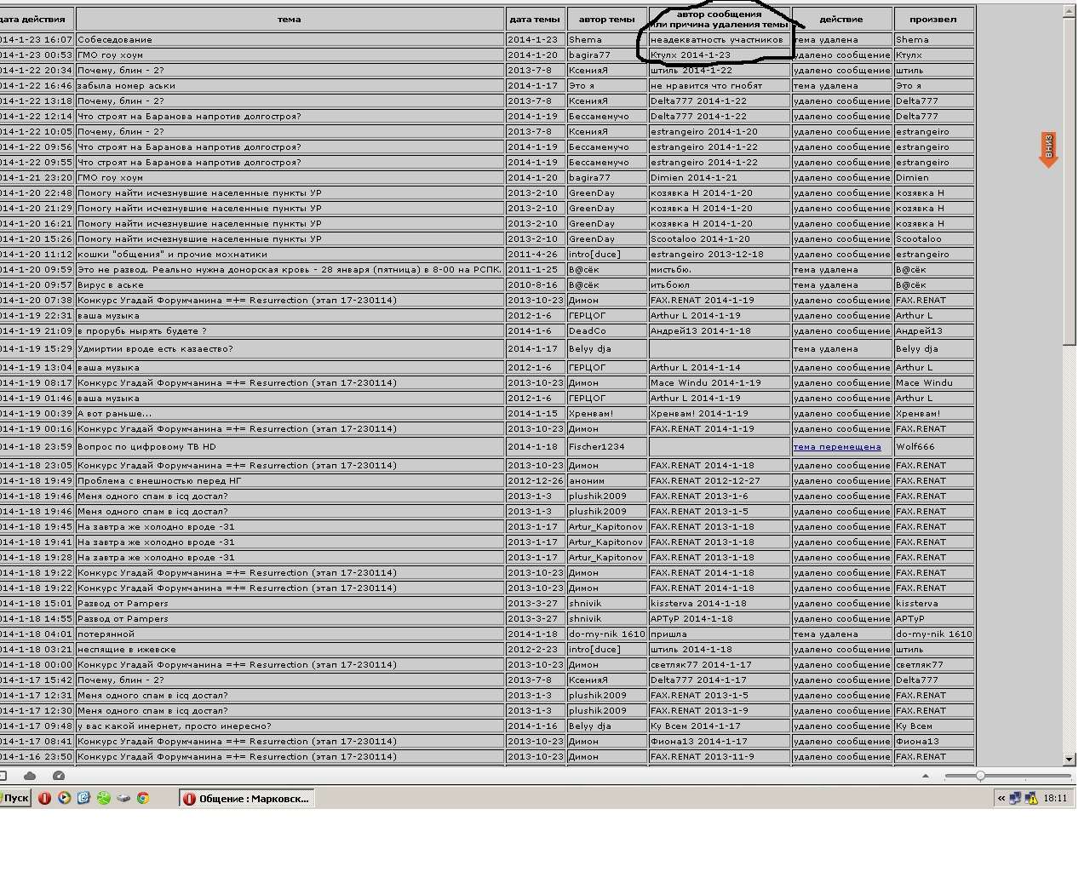This screenshot has height=872, width=1090.
Task: Click the 'автор темы' column header
Action: (x=606, y=19)
